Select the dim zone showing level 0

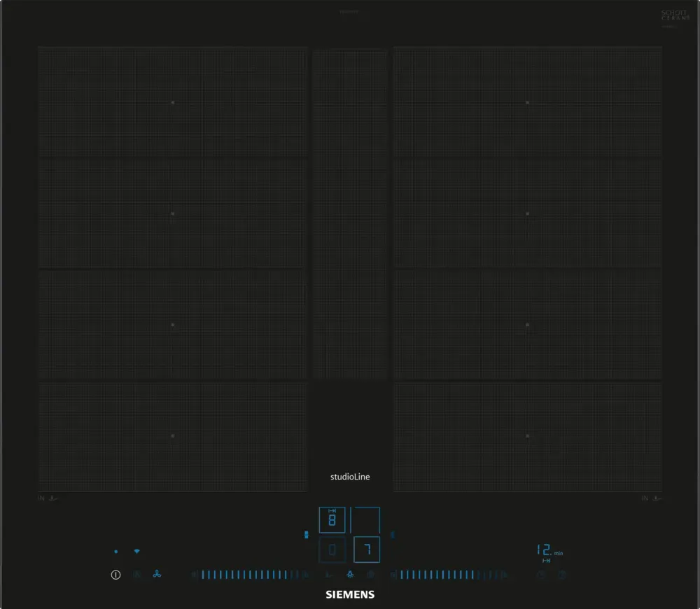(x=332, y=549)
